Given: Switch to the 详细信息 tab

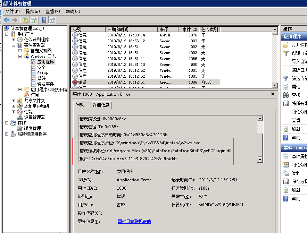Looking at the screenshot, I should [x=101, y=105].
